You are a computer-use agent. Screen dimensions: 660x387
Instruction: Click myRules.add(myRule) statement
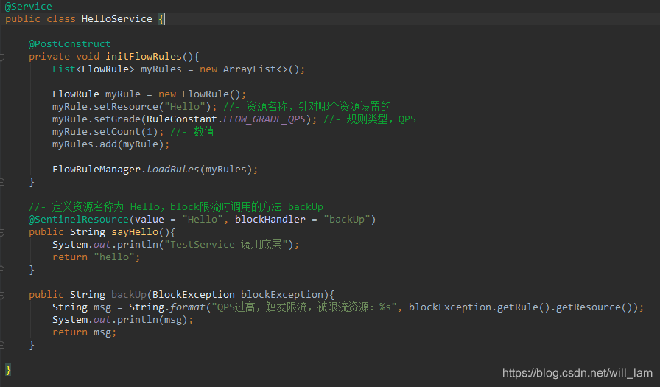[x=110, y=144]
